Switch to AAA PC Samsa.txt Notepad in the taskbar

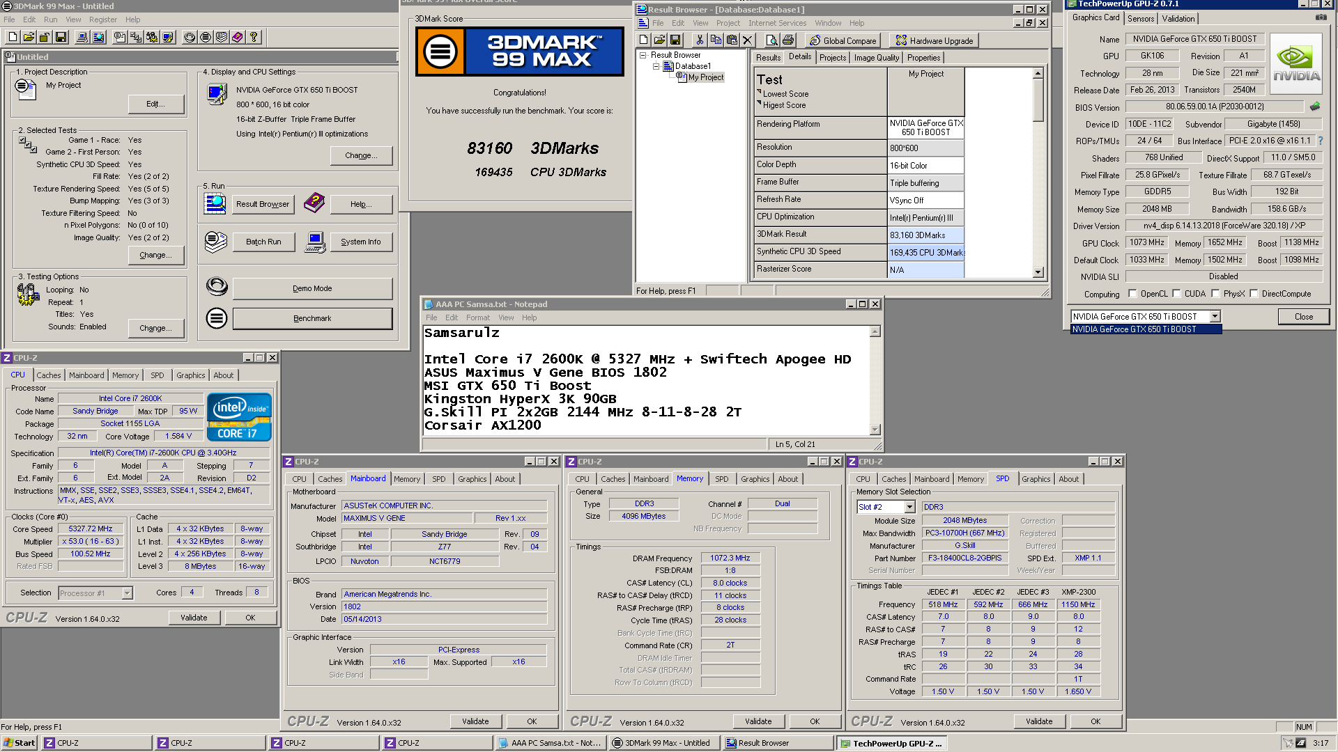(550, 743)
